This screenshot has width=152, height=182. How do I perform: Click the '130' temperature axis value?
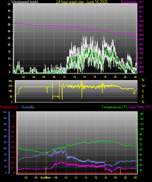141,114
